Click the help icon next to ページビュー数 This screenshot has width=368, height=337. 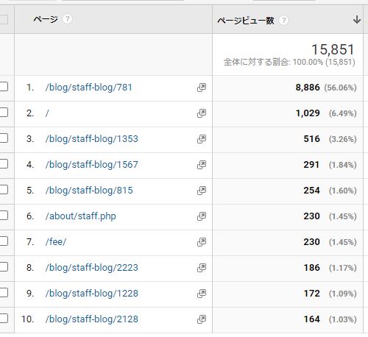[x=283, y=20]
